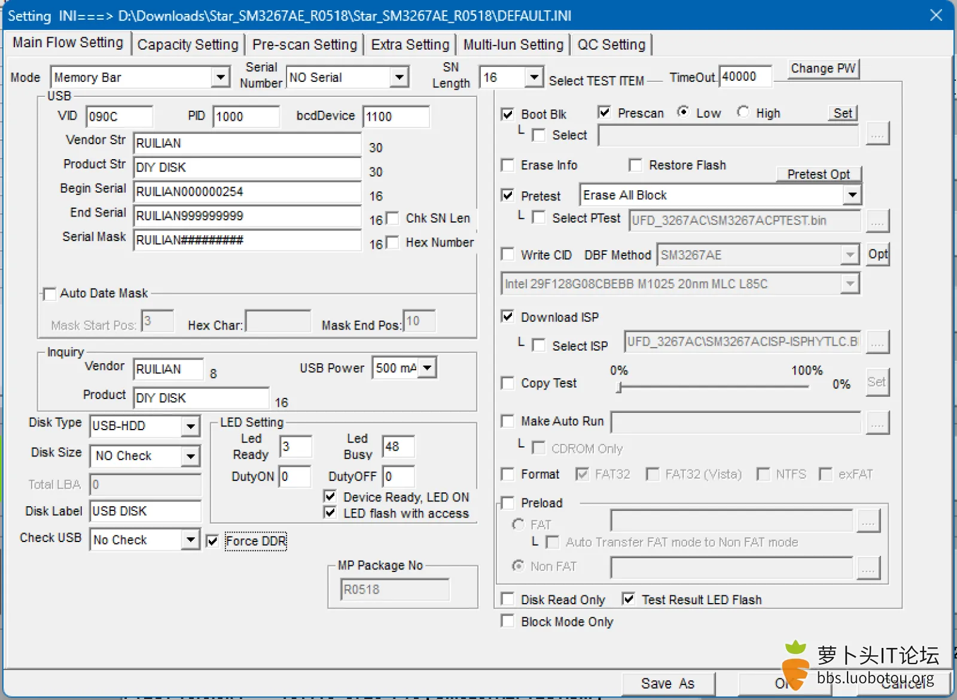
Task: Enable the Write CID checkbox
Action: click(x=508, y=254)
